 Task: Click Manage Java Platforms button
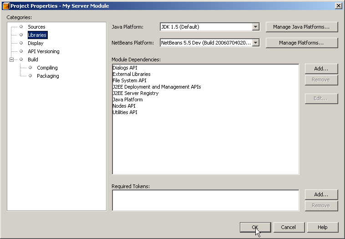click(x=301, y=27)
